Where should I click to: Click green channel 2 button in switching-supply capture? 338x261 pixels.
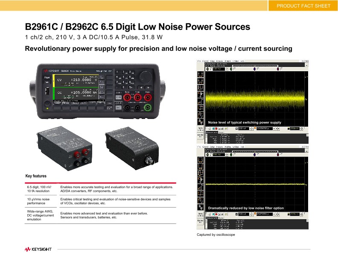point(231,69)
